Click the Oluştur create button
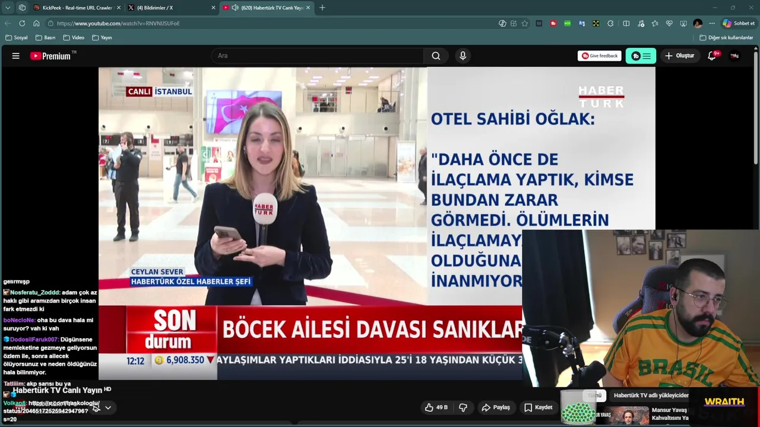This screenshot has width=760, height=427. point(679,56)
